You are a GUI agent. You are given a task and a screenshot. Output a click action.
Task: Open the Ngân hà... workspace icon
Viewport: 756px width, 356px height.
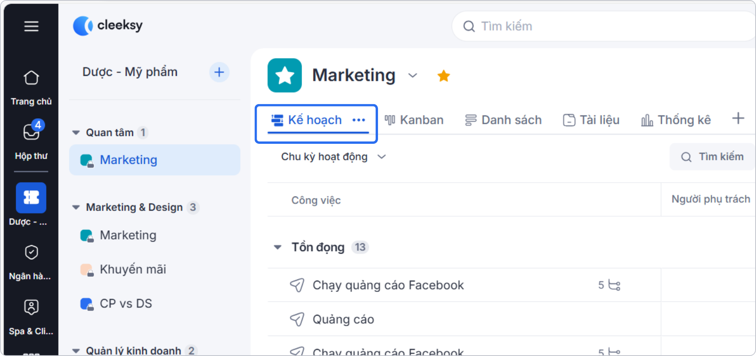31,252
